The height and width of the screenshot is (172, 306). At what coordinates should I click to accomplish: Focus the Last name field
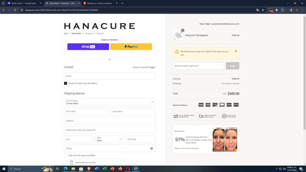point(133,111)
